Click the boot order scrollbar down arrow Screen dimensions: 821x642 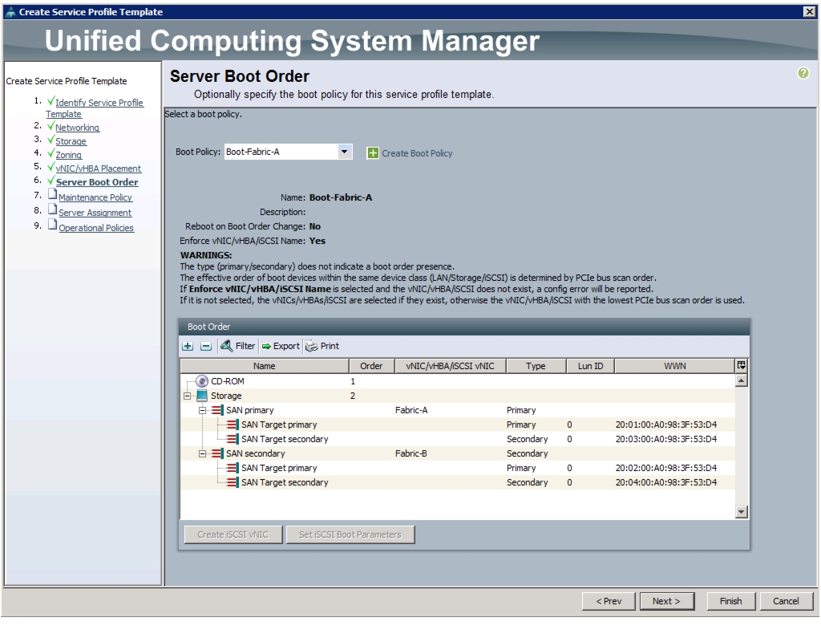point(742,512)
